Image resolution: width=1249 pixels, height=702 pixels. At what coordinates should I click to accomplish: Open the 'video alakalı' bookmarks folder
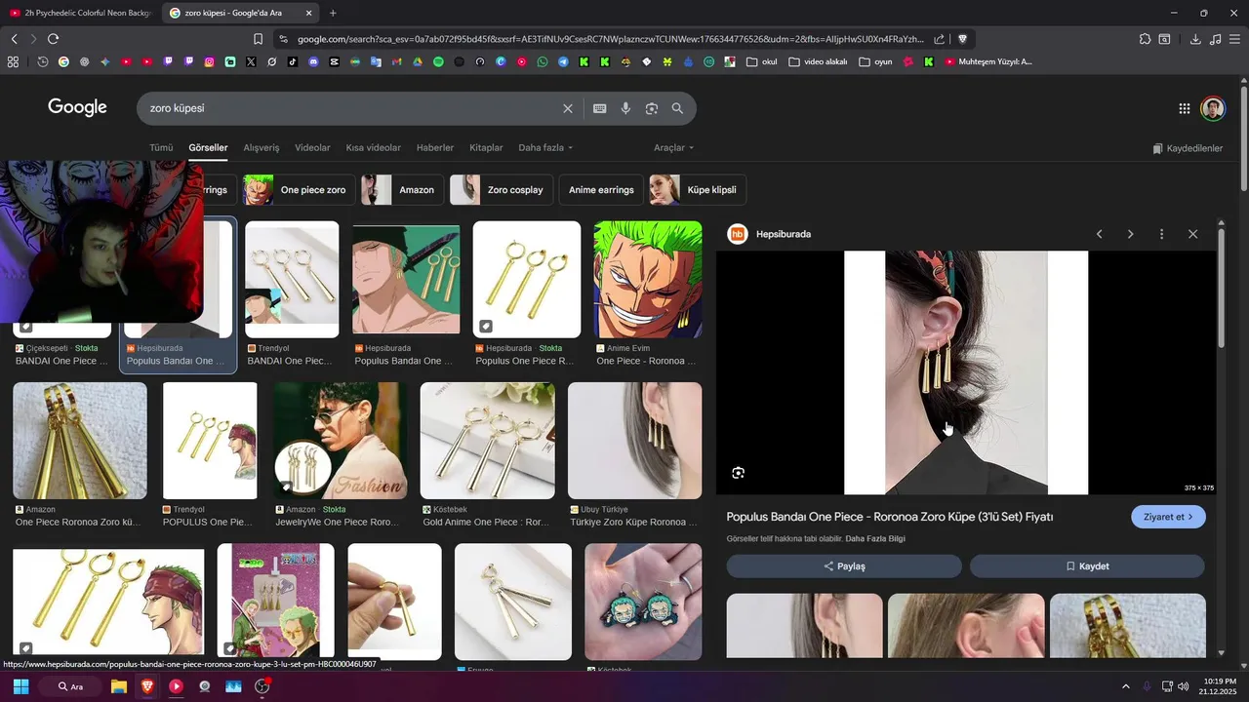pyautogui.click(x=818, y=61)
